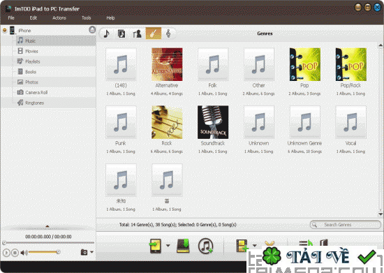Open the Help menu

tap(110, 18)
